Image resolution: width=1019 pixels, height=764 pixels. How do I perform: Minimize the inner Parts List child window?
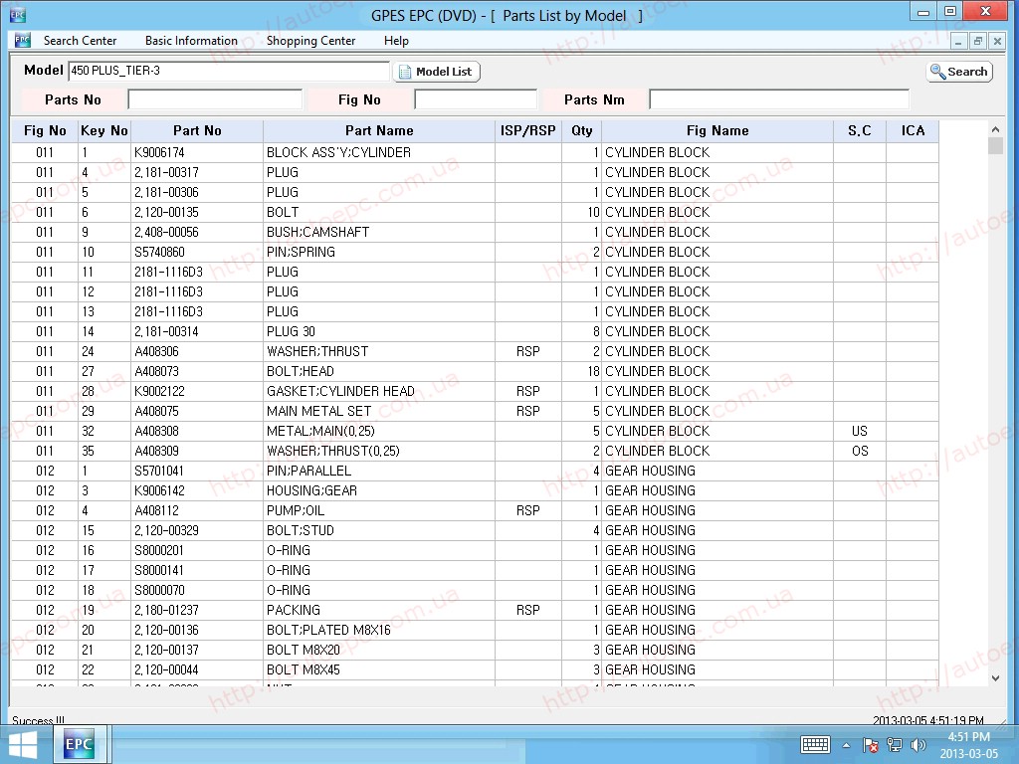tap(958, 41)
